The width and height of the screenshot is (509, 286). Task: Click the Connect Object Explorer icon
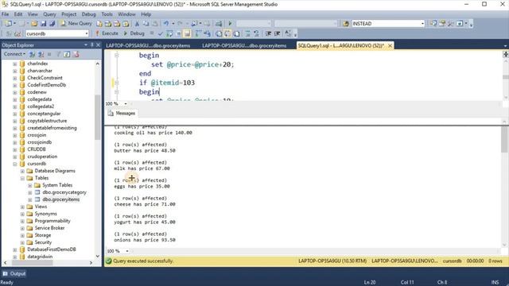[32, 54]
